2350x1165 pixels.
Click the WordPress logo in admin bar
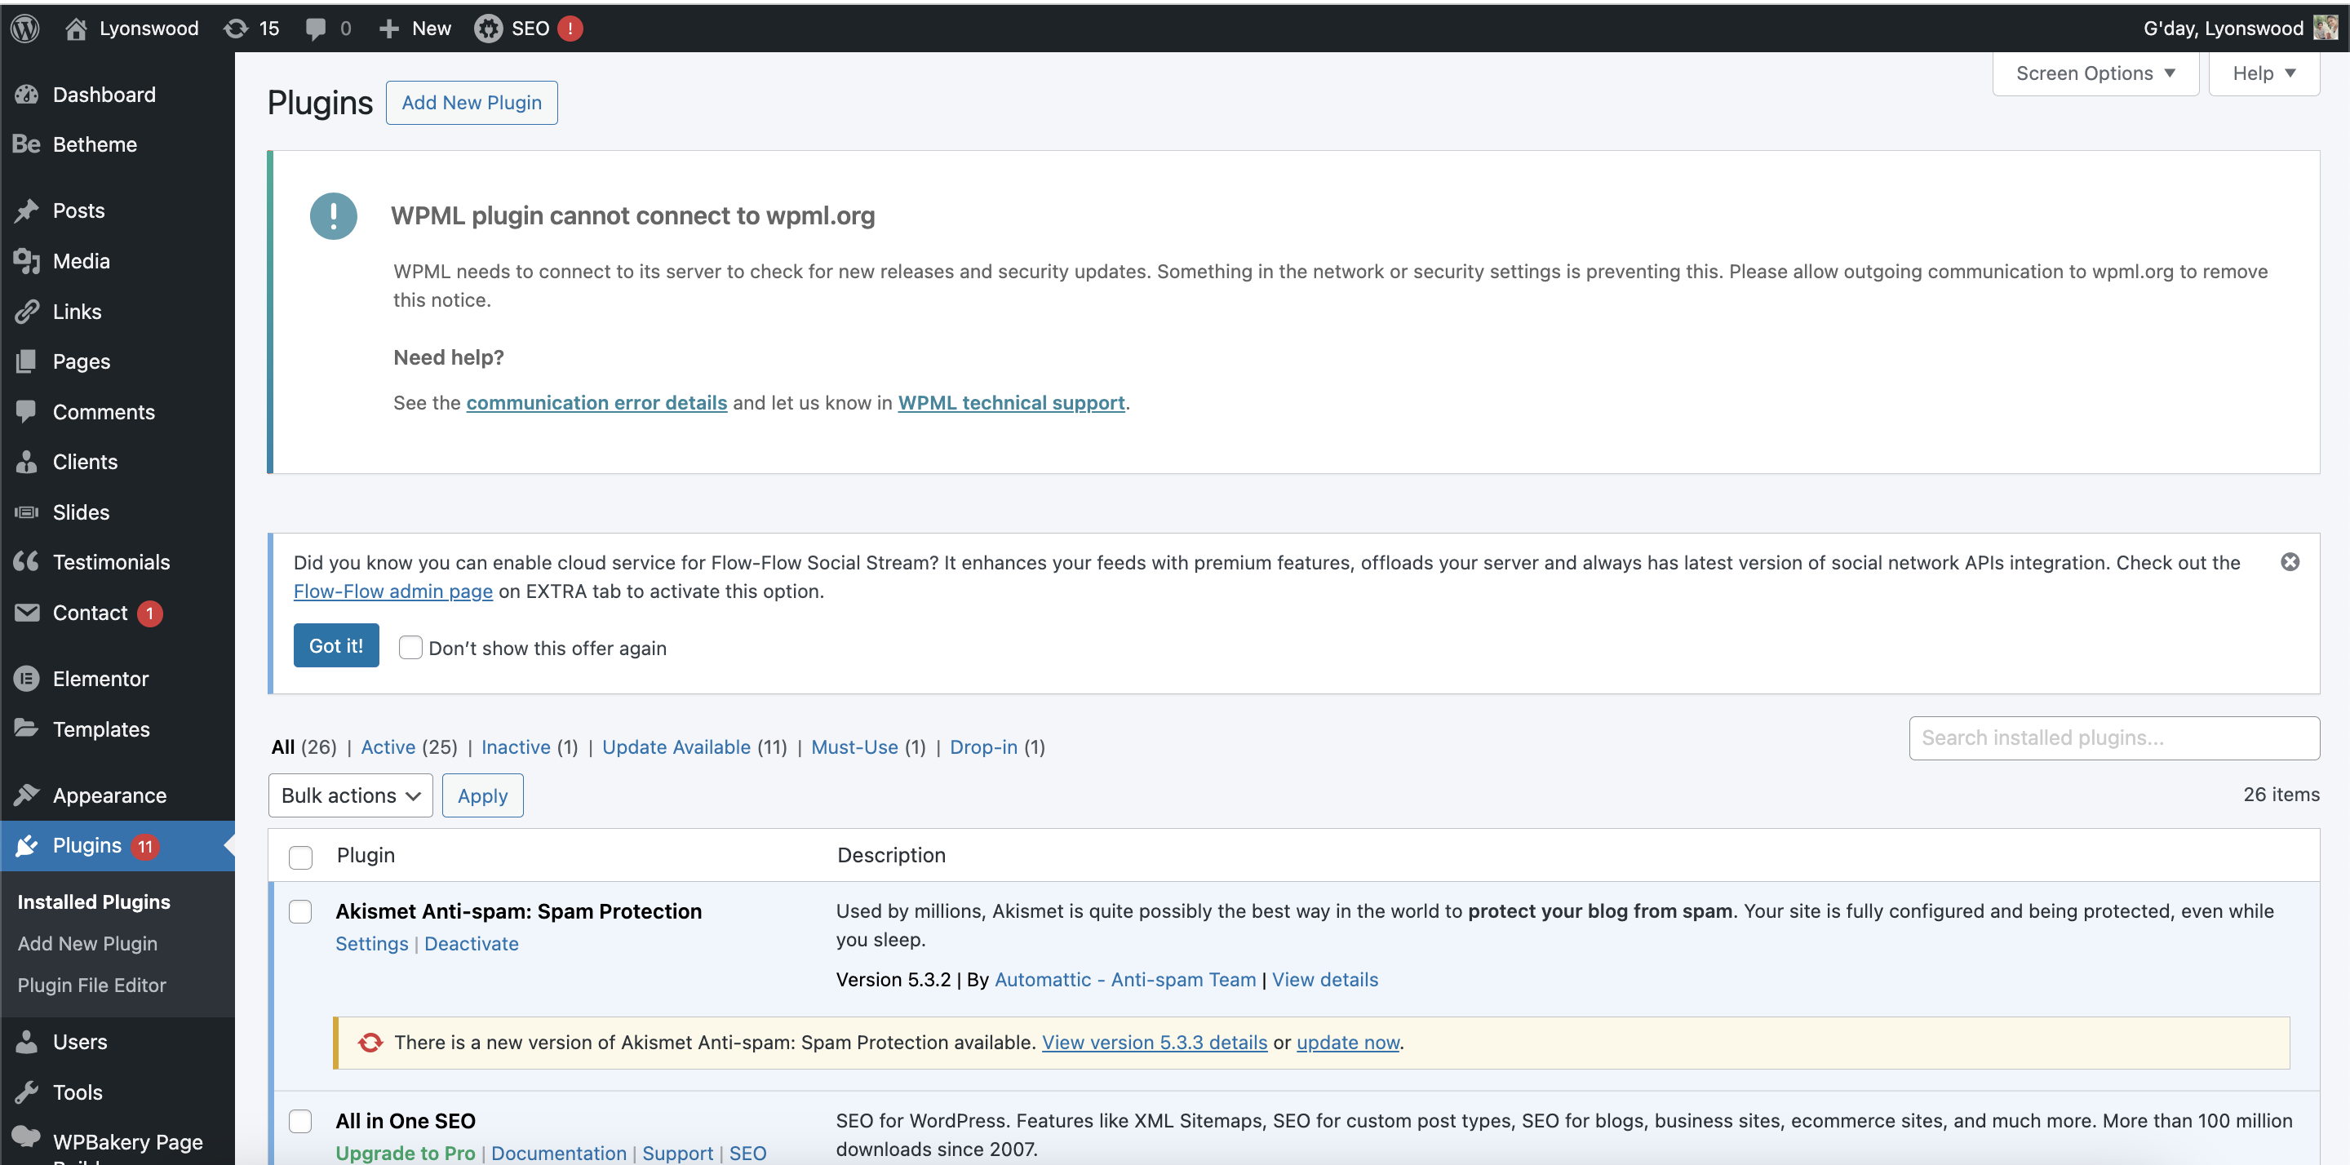(24, 29)
